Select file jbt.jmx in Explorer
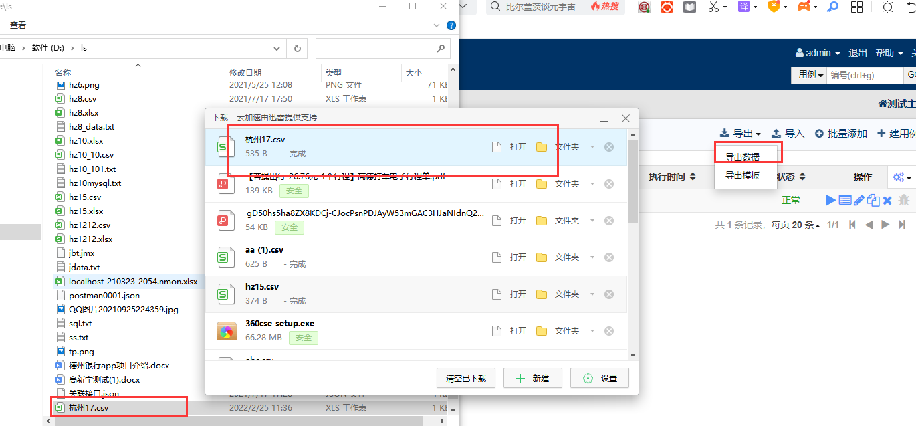The height and width of the screenshot is (426, 916). [x=82, y=253]
